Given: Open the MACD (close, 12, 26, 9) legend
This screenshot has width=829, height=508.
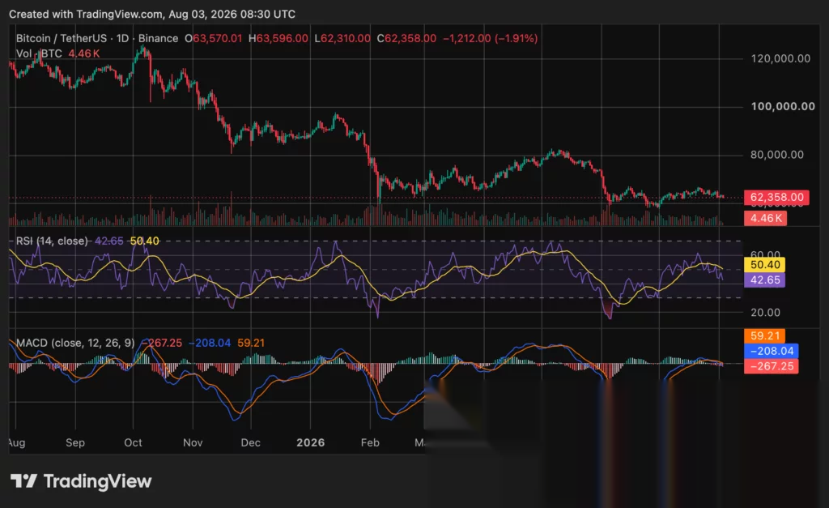Looking at the screenshot, I should coord(75,343).
